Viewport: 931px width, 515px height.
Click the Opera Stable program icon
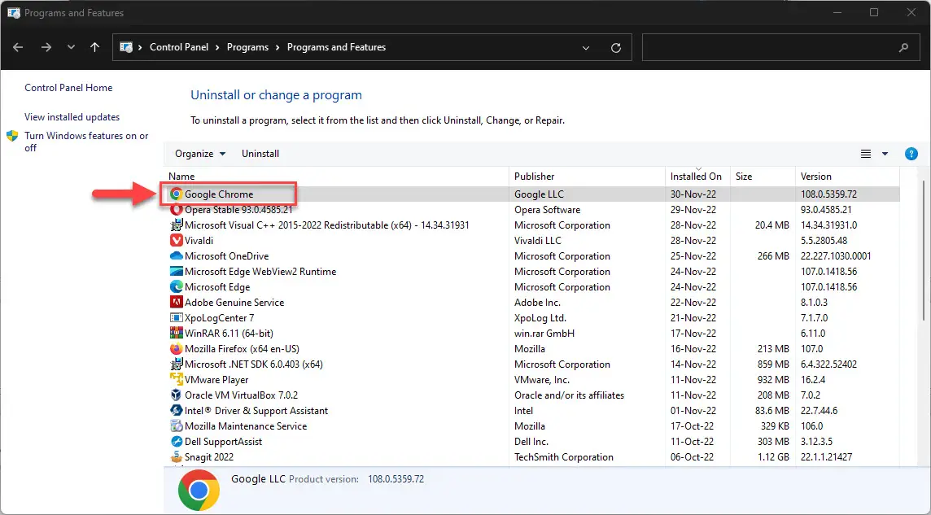(176, 210)
